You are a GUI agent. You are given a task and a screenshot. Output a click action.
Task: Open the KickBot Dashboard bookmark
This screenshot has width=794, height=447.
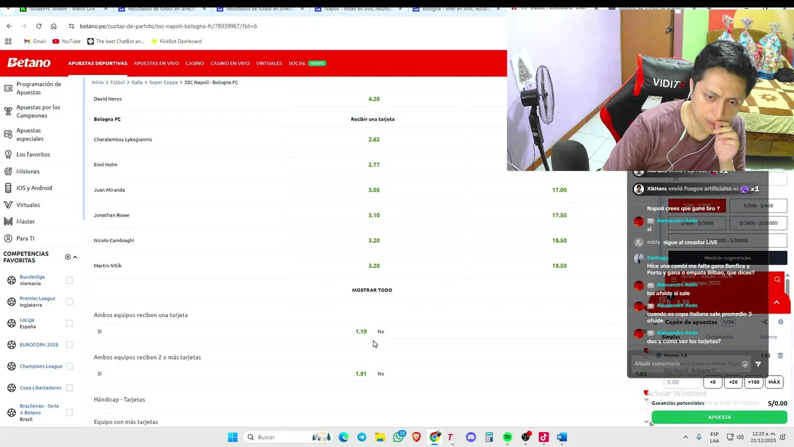(176, 42)
